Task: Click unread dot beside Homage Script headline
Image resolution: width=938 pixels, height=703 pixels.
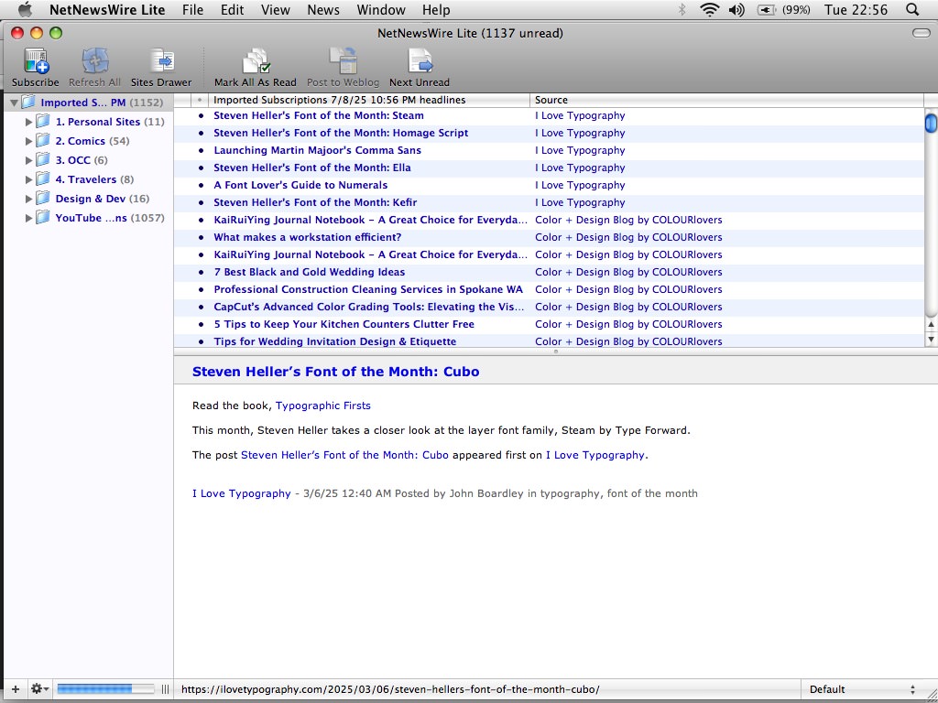Action: [x=201, y=134]
